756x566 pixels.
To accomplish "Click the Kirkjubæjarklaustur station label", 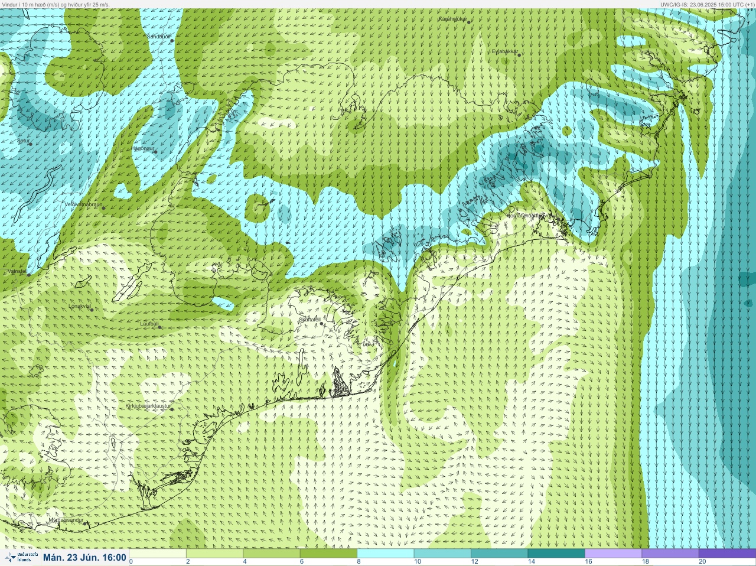I will 148,406.
